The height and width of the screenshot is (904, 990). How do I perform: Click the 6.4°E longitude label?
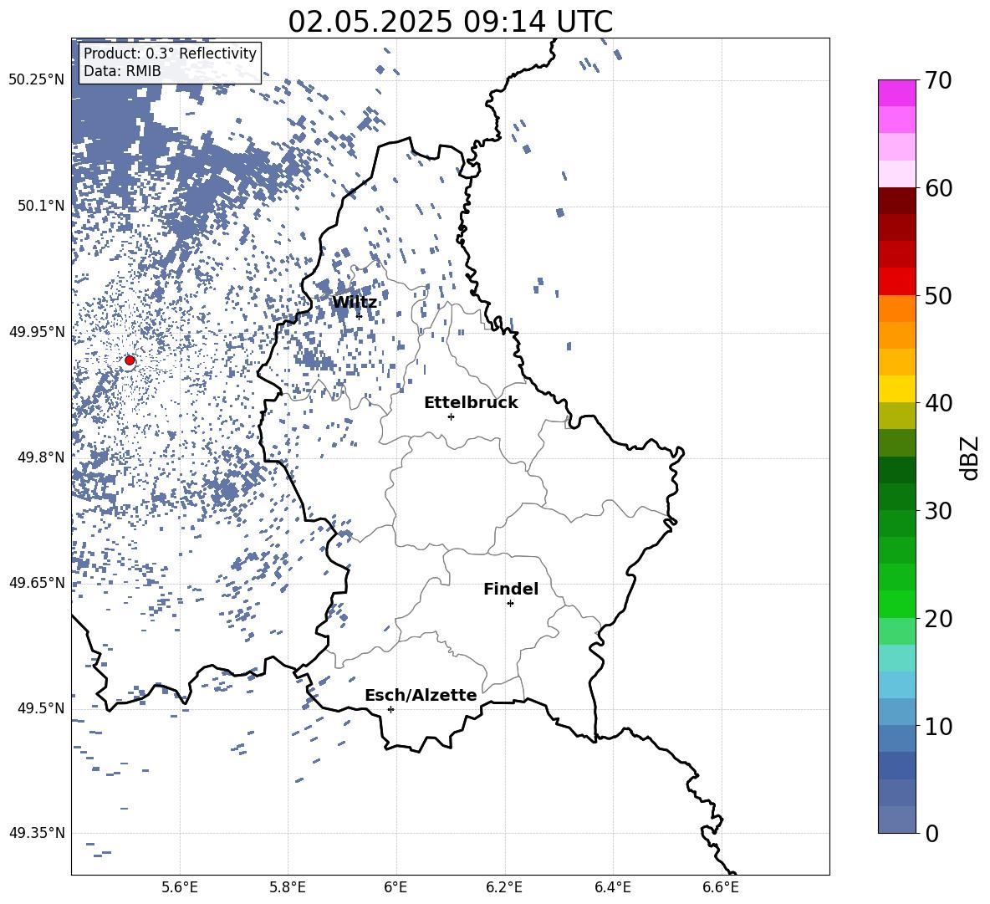[x=612, y=887]
